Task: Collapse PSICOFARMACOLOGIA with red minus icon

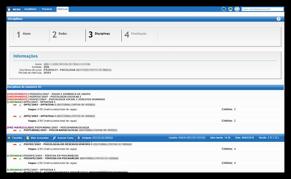Action: (14, 130)
